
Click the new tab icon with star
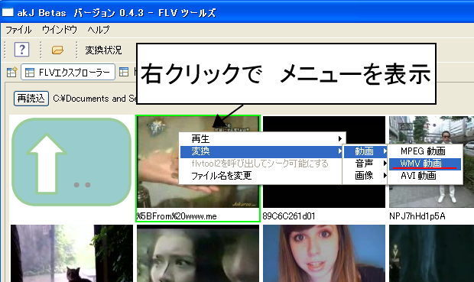point(11,73)
